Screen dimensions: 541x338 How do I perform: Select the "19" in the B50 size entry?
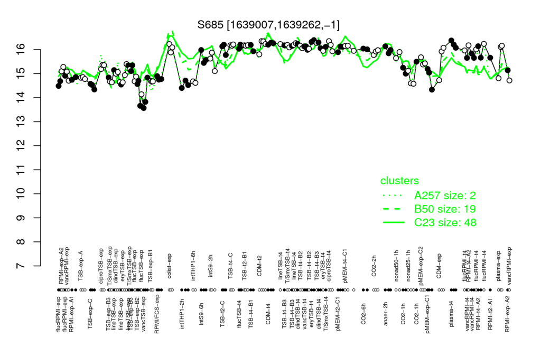click(470, 209)
